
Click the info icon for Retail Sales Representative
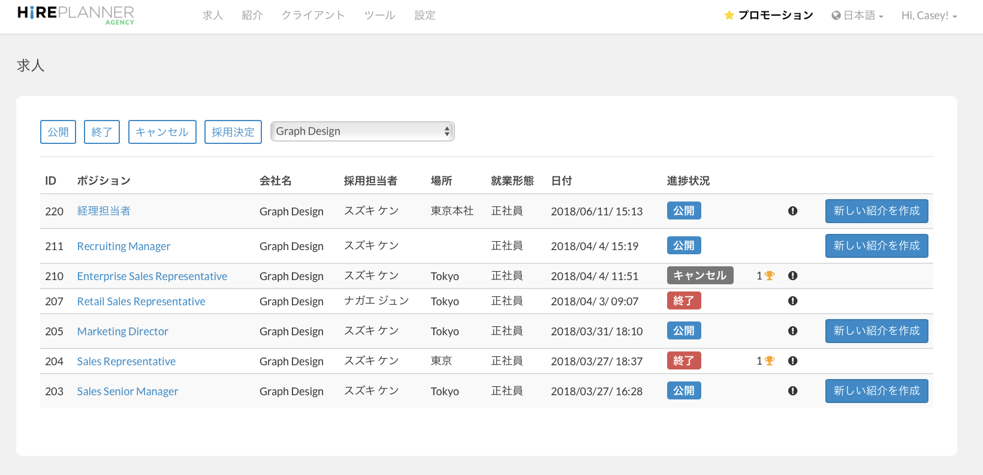[792, 301]
